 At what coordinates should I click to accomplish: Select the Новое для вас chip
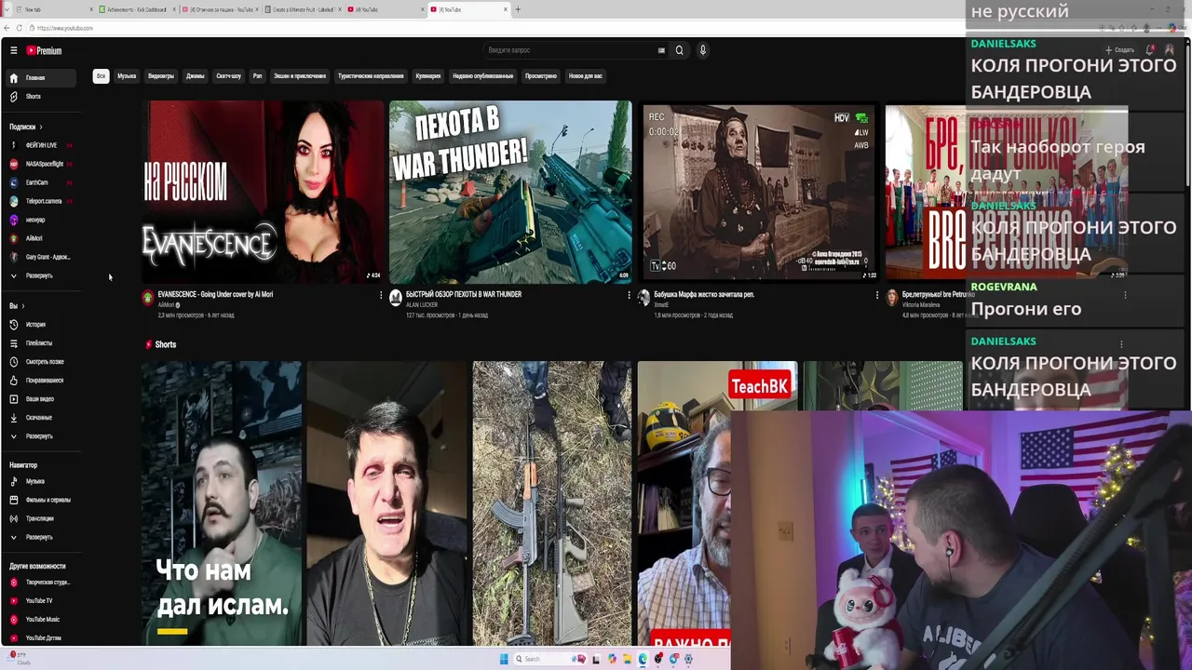[586, 76]
